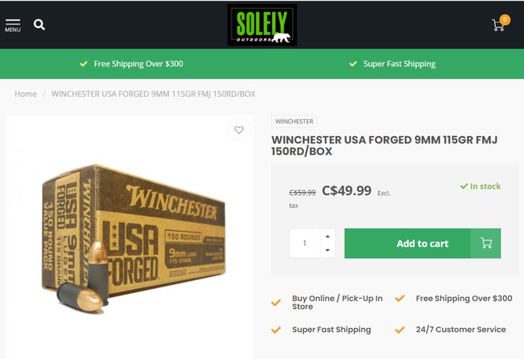
Task: Increase quantity with the up arrow
Action: pyautogui.click(x=327, y=236)
